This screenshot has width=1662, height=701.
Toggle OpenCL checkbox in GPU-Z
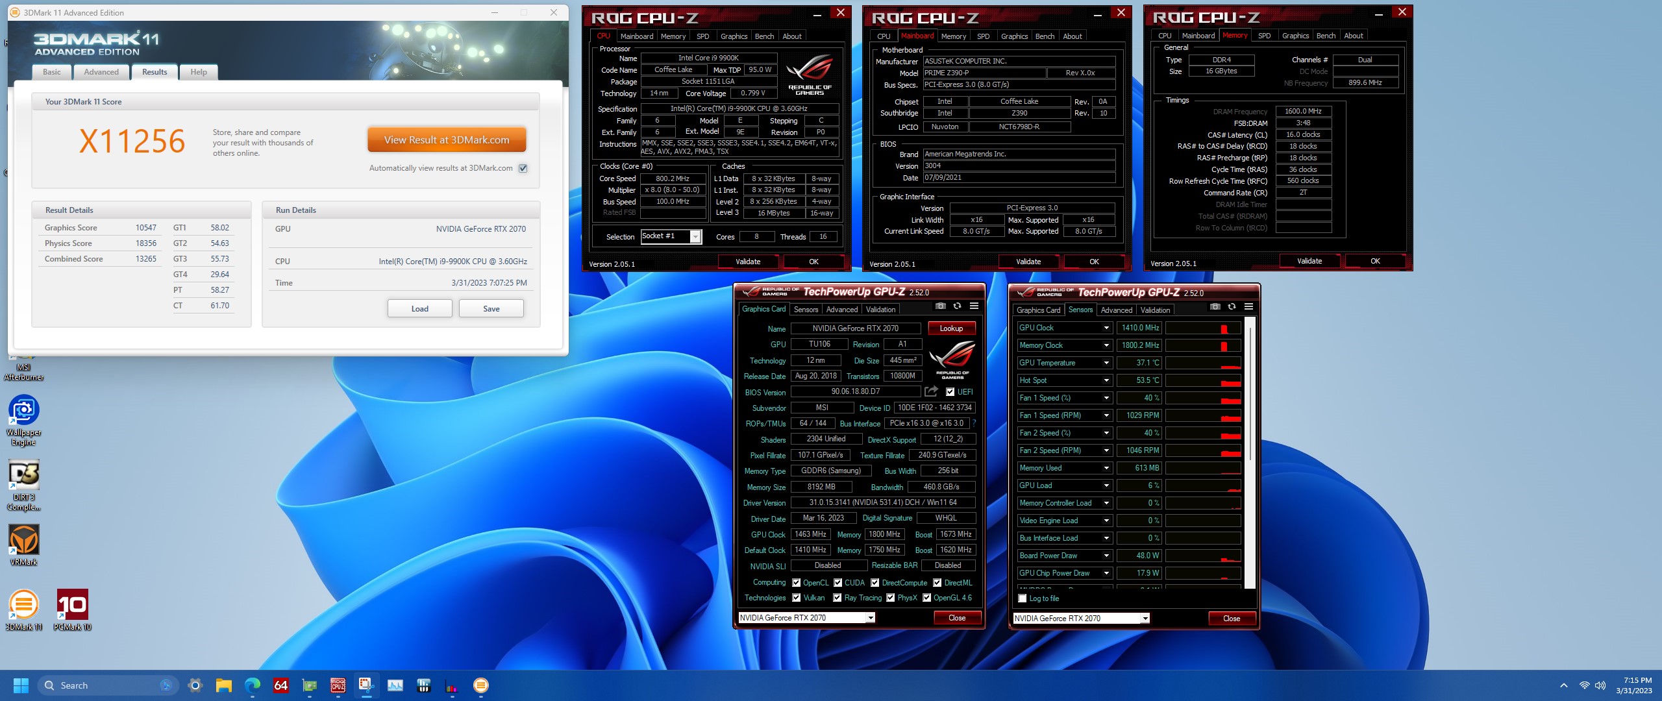797,582
